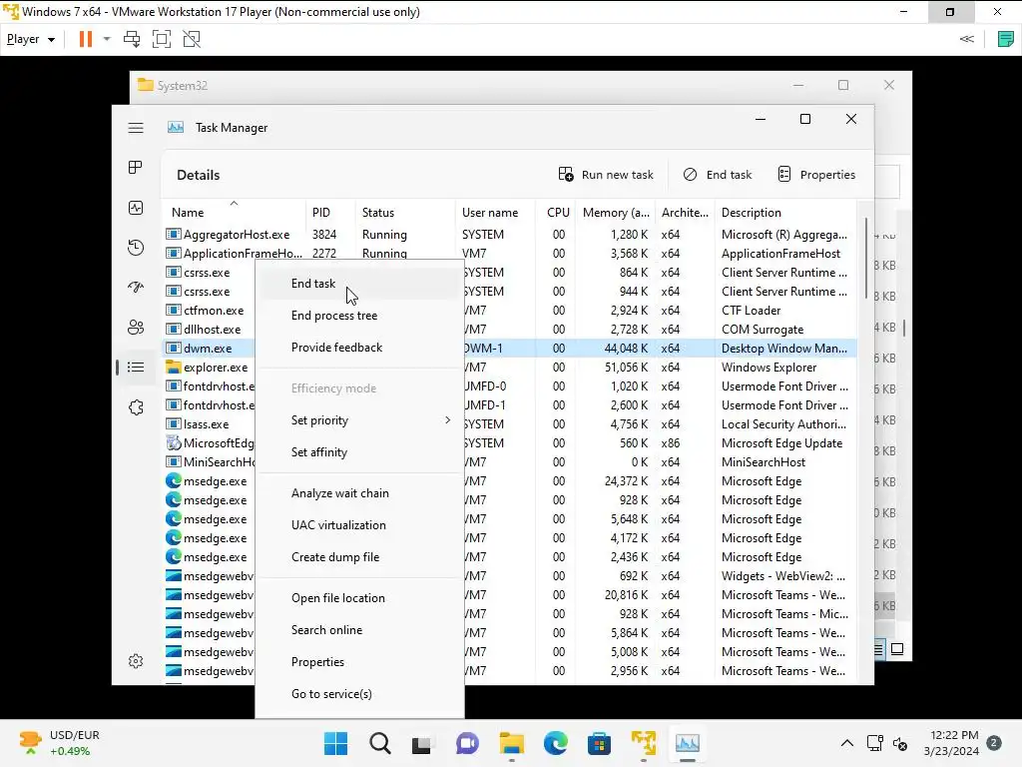The height and width of the screenshot is (767, 1022).
Task: Enter VMware full screen mode
Action: [x=162, y=39]
